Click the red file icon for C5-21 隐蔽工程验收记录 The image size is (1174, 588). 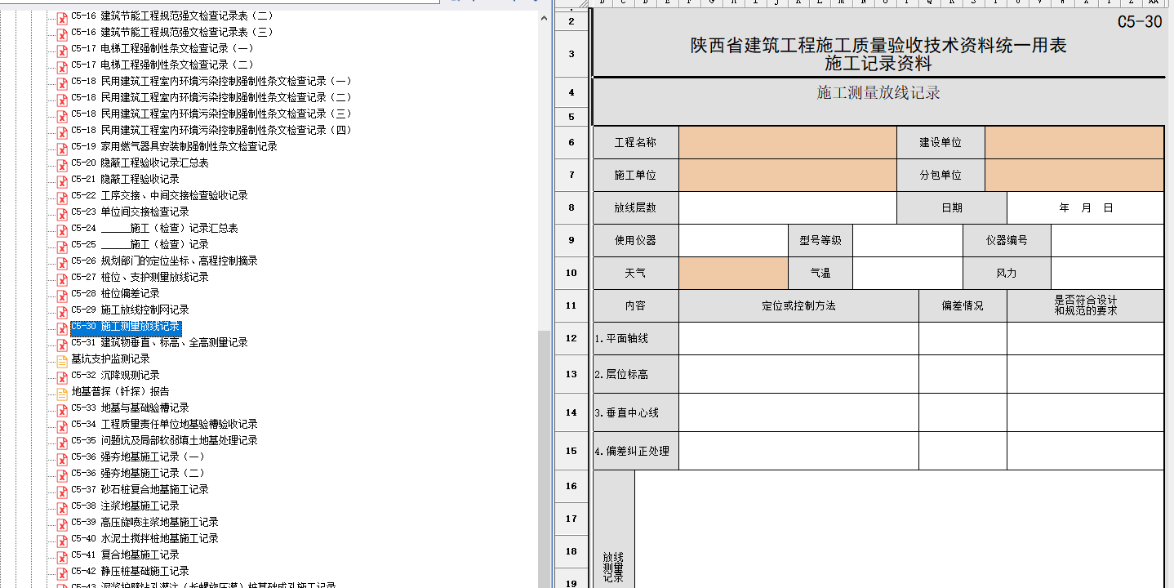(62, 180)
